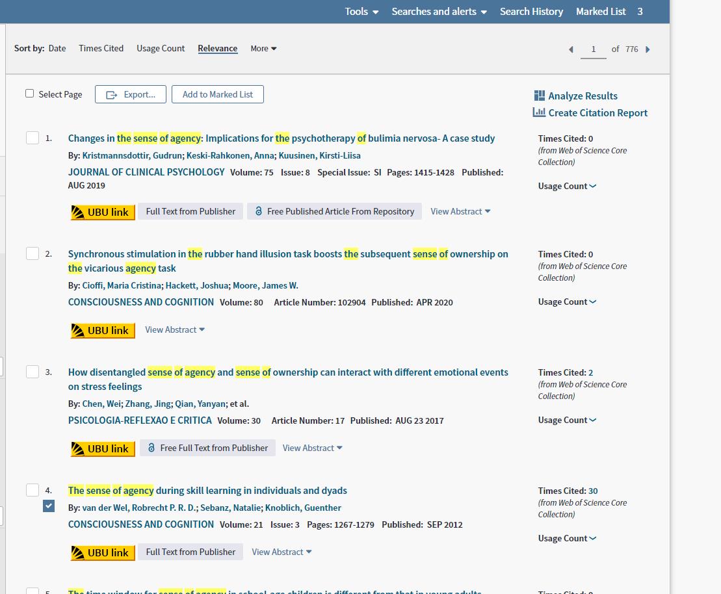
Task: Open the Synchronous stimulation article title
Action: point(288,261)
